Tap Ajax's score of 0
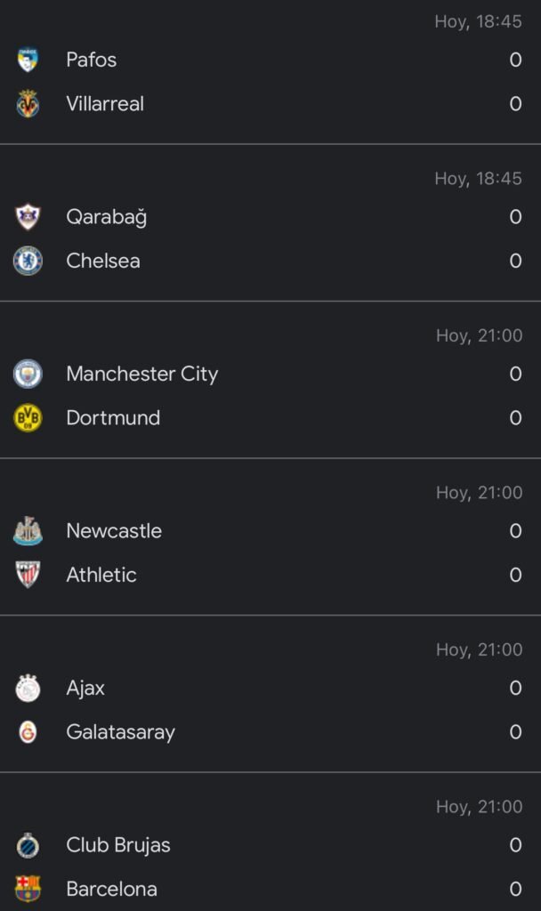 click(x=515, y=688)
